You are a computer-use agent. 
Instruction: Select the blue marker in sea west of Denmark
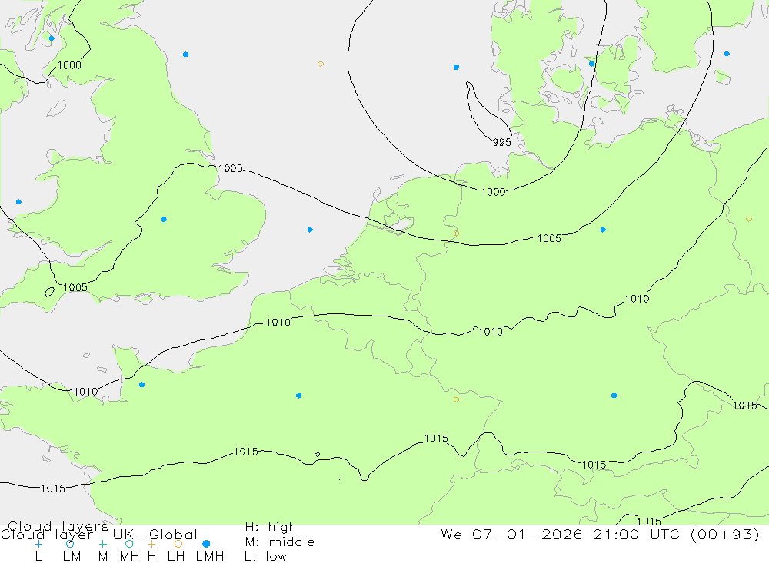click(x=456, y=67)
